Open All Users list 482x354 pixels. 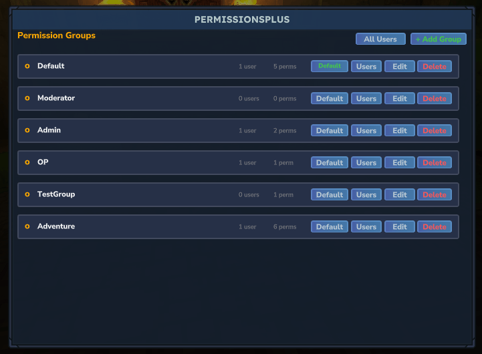[x=380, y=39]
